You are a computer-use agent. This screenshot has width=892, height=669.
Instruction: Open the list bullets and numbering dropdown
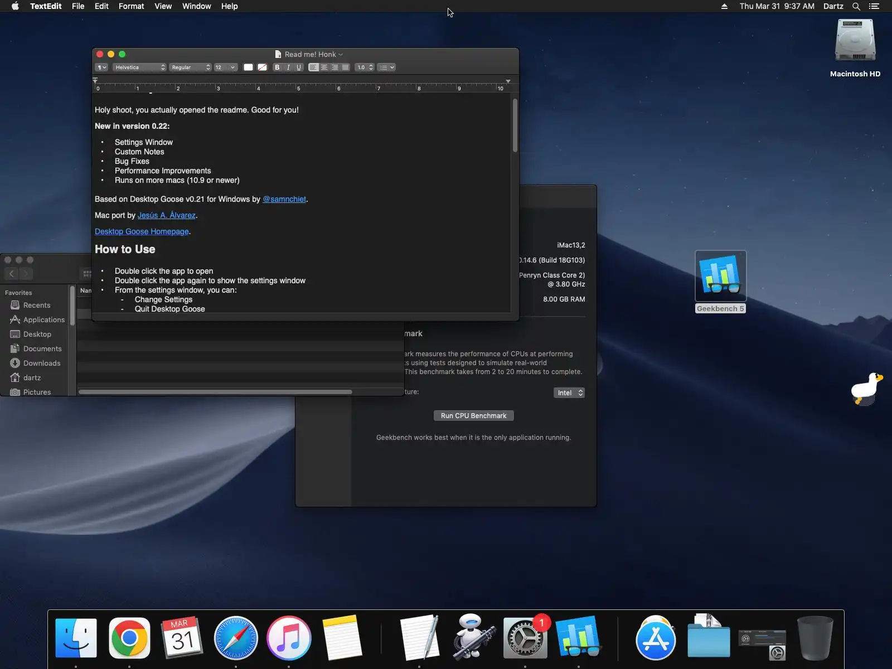click(386, 67)
